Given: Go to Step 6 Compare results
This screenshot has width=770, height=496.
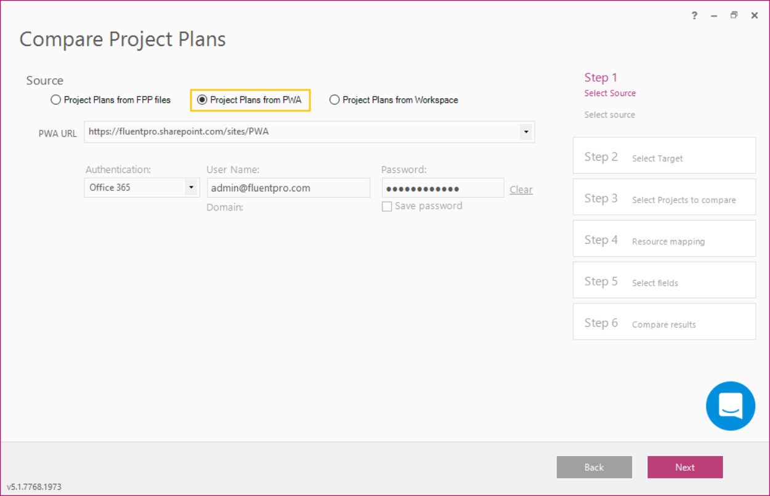Looking at the screenshot, I should [x=664, y=321].
